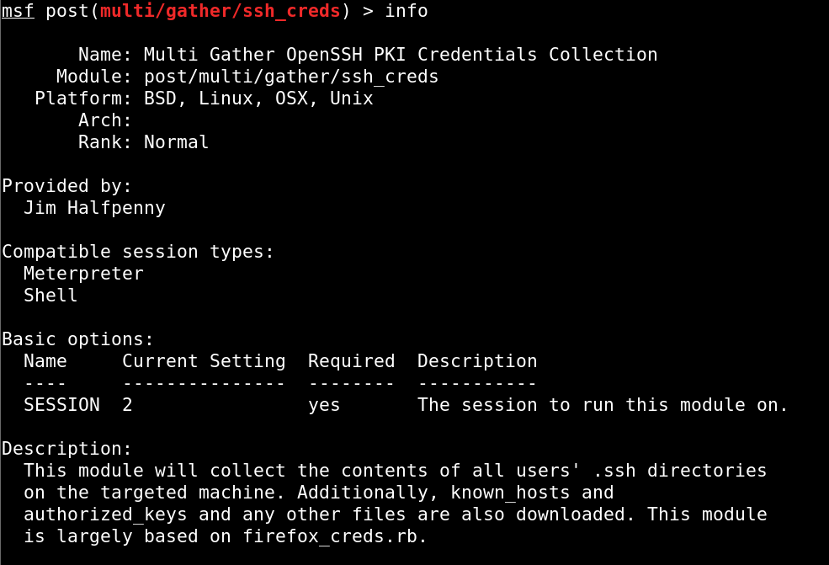Click the Rank value 'Normal'

click(x=176, y=142)
